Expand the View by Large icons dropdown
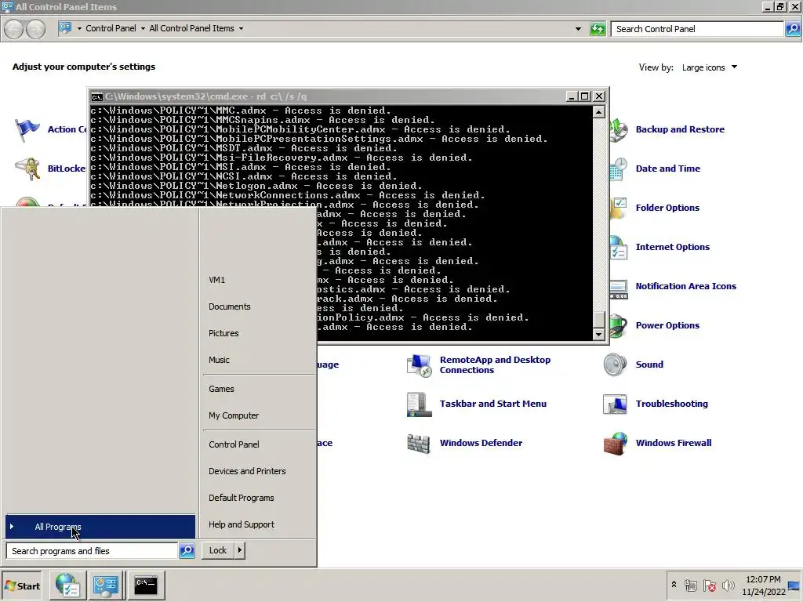The height and width of the screenshot is (602, 803). coord(734,67)
